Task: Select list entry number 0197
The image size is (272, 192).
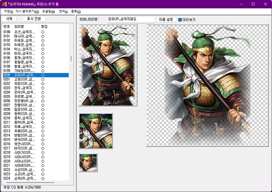Action: pos(36,62)
